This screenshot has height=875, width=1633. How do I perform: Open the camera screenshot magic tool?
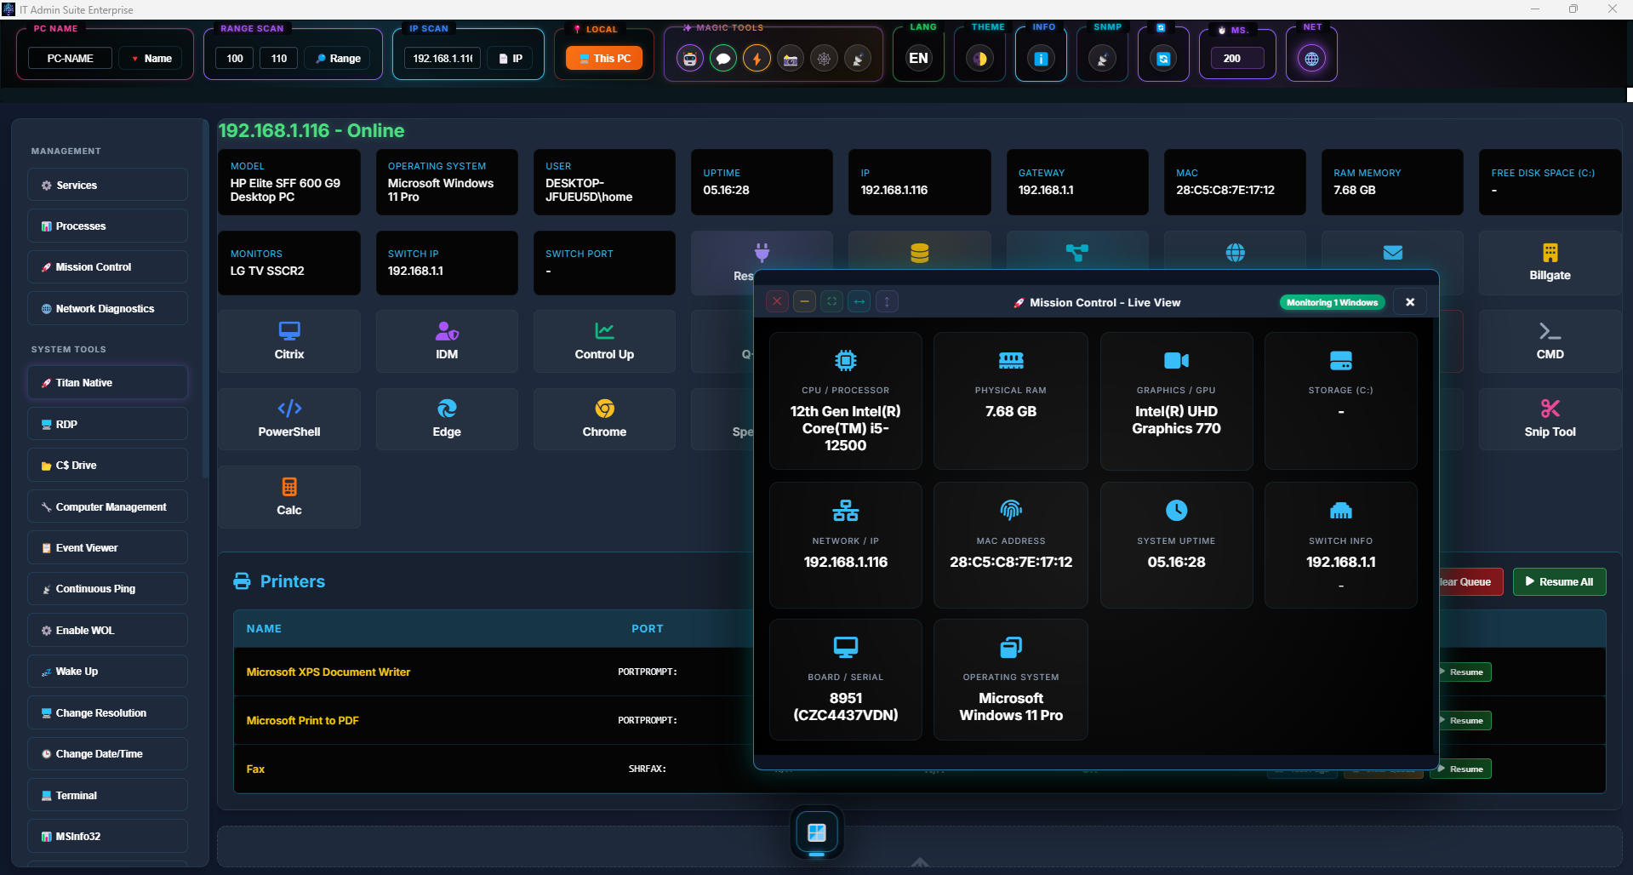point(791,59)
